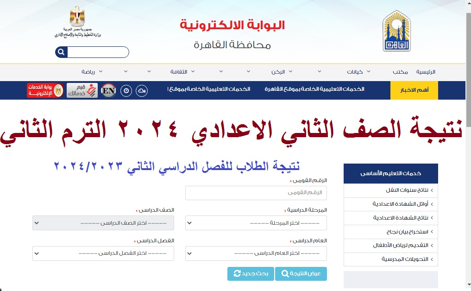The height and width of the screenshot is (291, 471).
Task: Click the Egypt eagle ministry logo
Action: pyautogui.click(x=77, y=22)
